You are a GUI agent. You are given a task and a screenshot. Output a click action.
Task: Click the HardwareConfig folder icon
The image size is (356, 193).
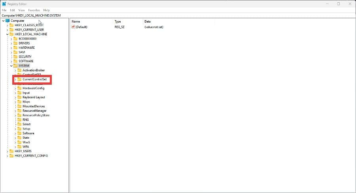[19, 88]
